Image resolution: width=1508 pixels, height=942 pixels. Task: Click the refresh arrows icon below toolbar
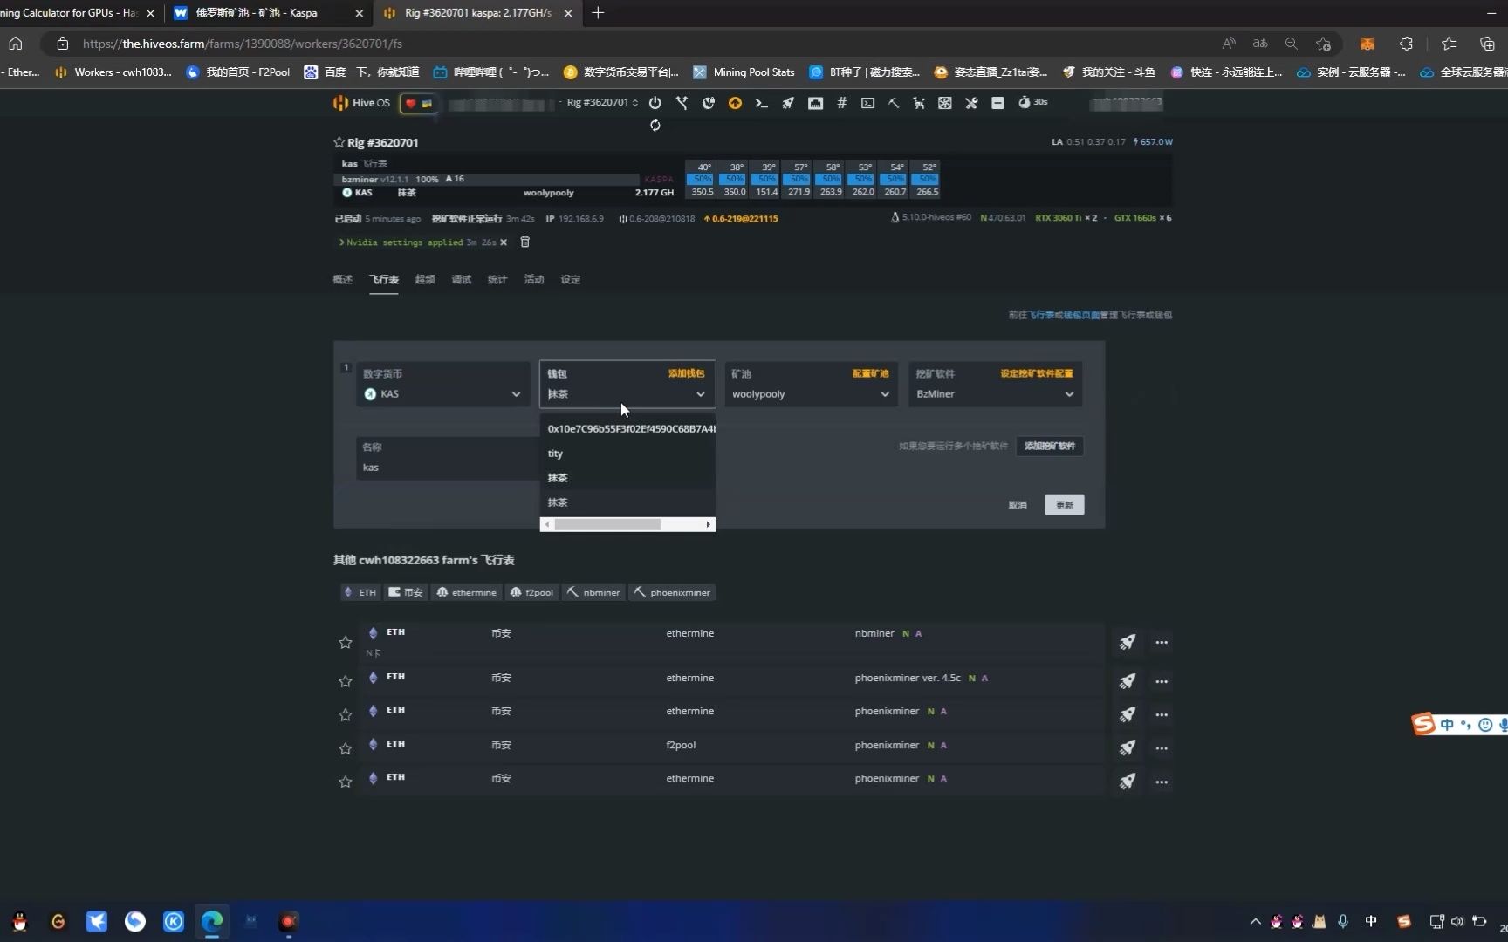coord(655,126)
